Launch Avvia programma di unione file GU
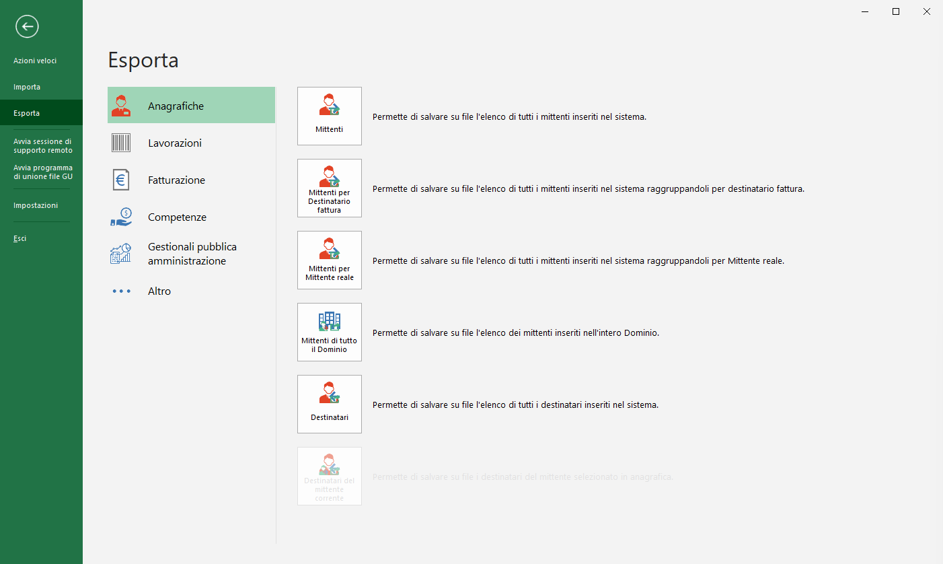Viewport: 943px width, 564px height. tap(42, 172)
